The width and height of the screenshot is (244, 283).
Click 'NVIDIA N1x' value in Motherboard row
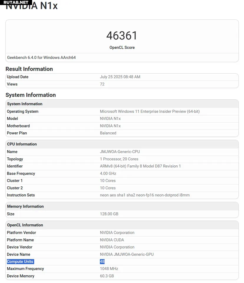click(110, 126)
